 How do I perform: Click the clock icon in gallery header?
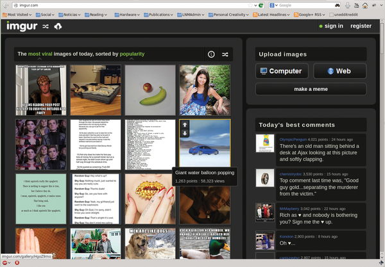[211, 54]
